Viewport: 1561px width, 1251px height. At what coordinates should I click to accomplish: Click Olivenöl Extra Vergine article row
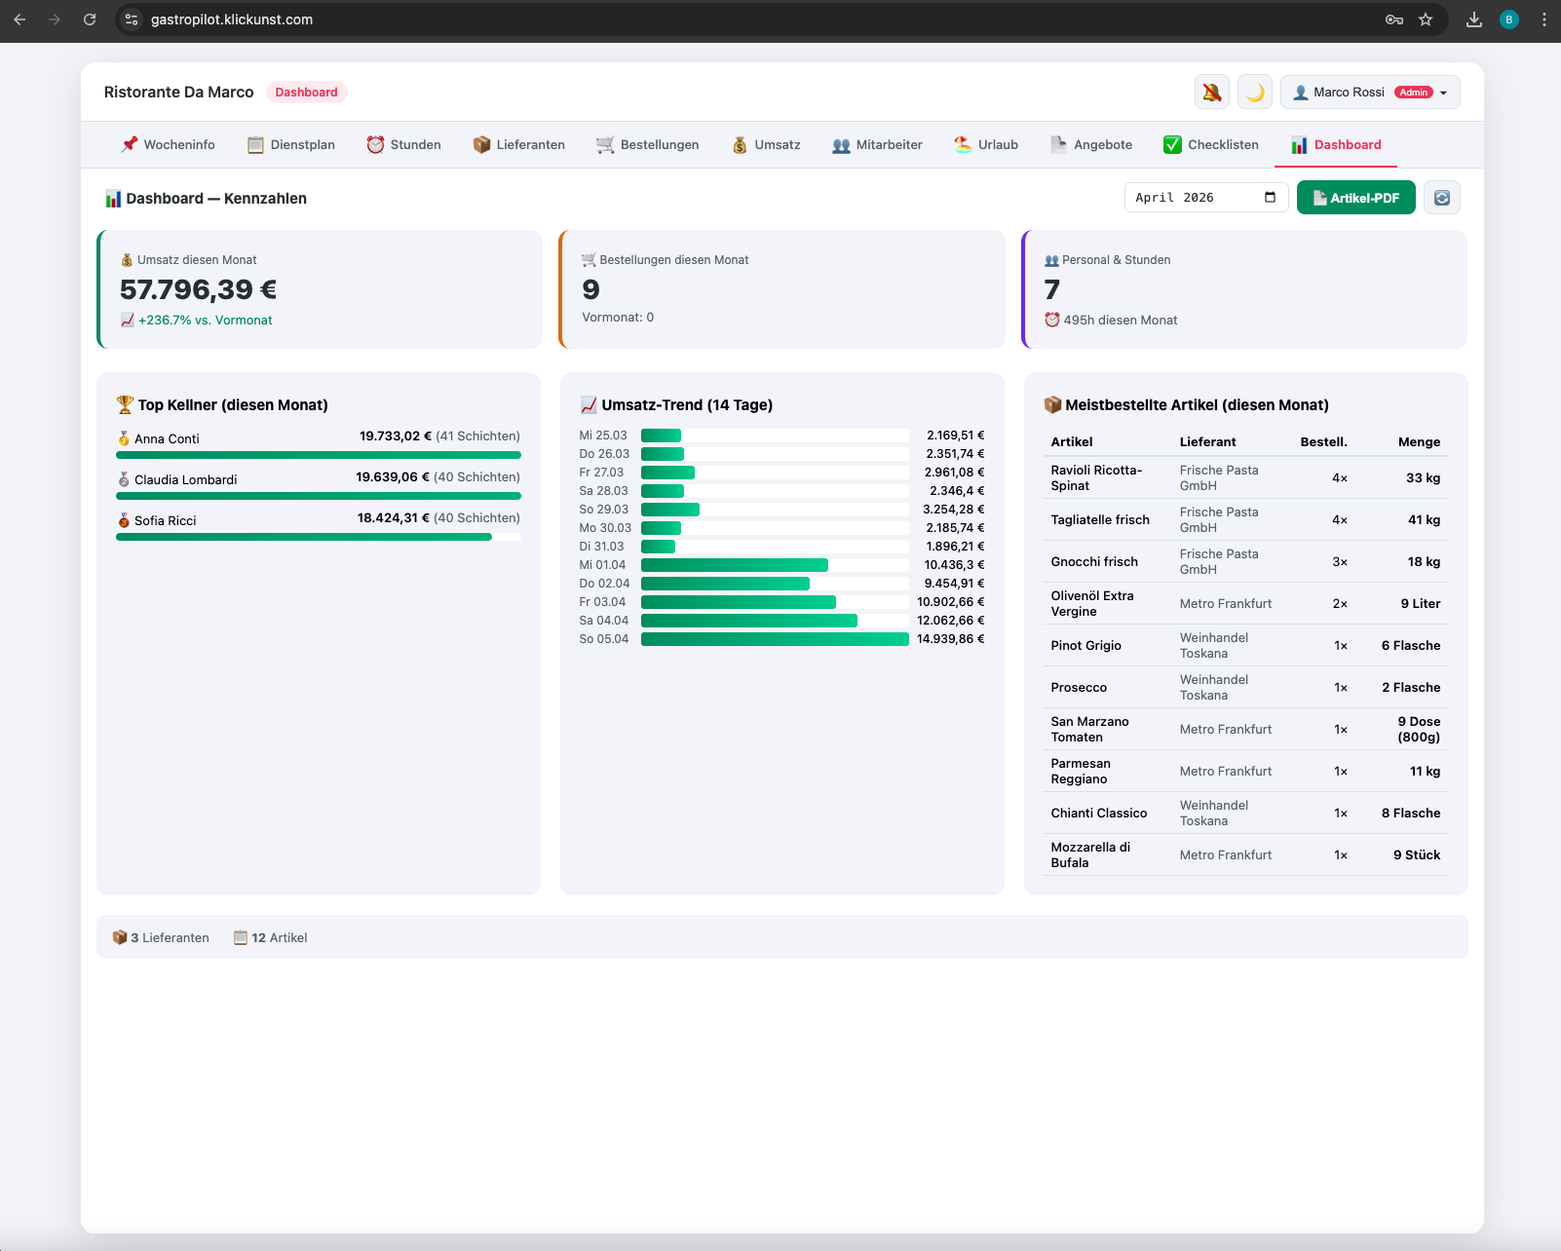[x=1245, y=603]
